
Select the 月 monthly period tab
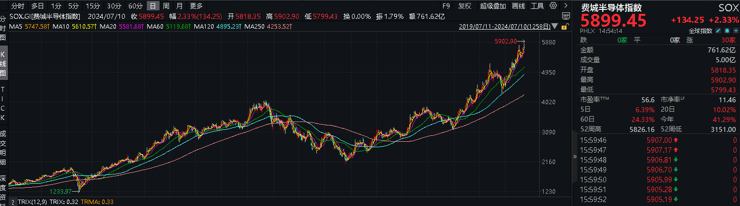(178, 6)
